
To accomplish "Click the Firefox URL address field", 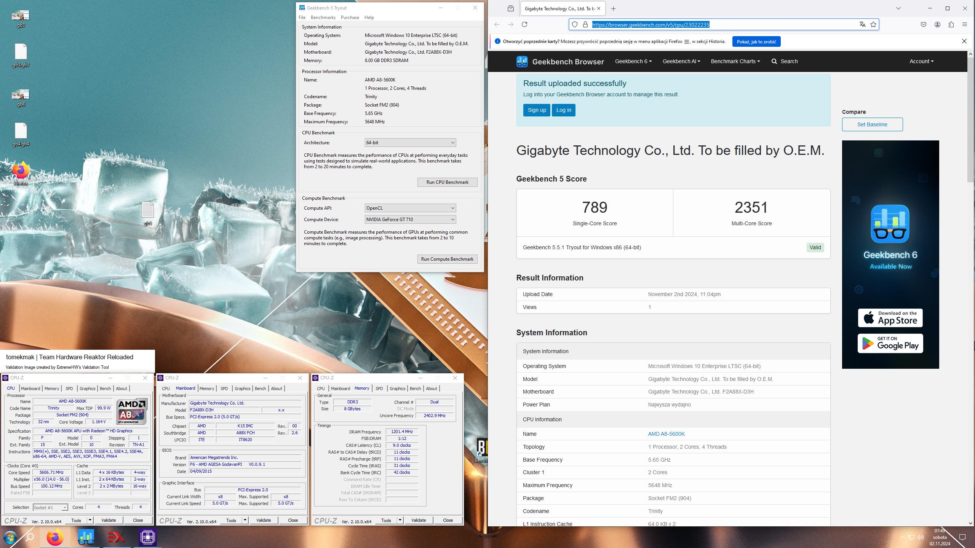I will [724, 24].
